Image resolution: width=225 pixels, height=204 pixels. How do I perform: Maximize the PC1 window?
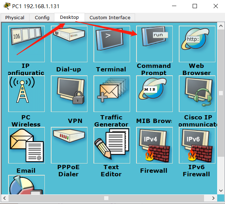point(195,6)
